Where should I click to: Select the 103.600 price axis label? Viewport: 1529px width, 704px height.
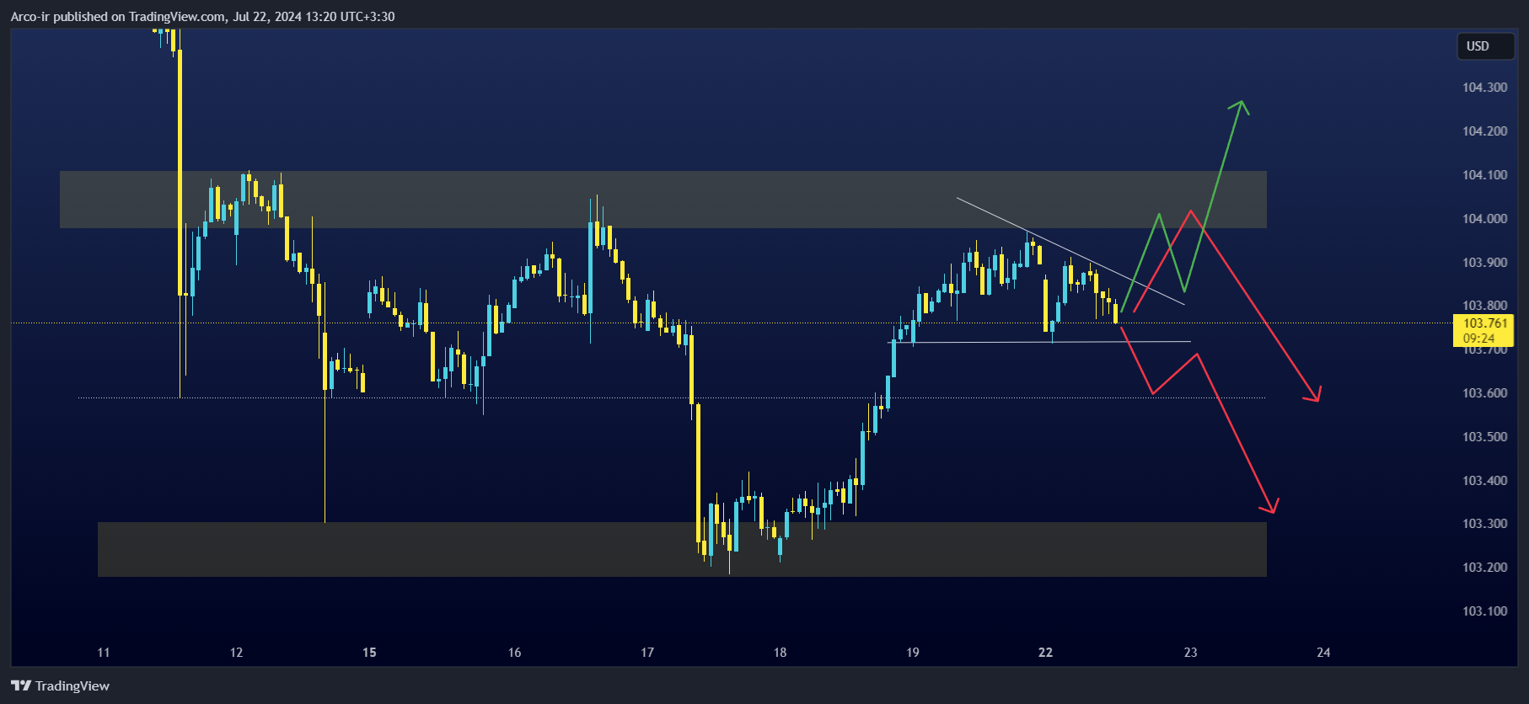click(x=1484, y=393)
